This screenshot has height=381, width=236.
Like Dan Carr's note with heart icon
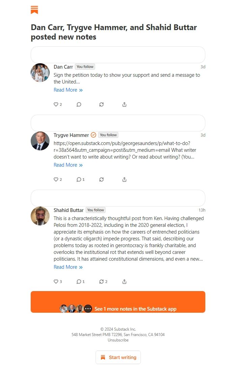tap(58, 104)
